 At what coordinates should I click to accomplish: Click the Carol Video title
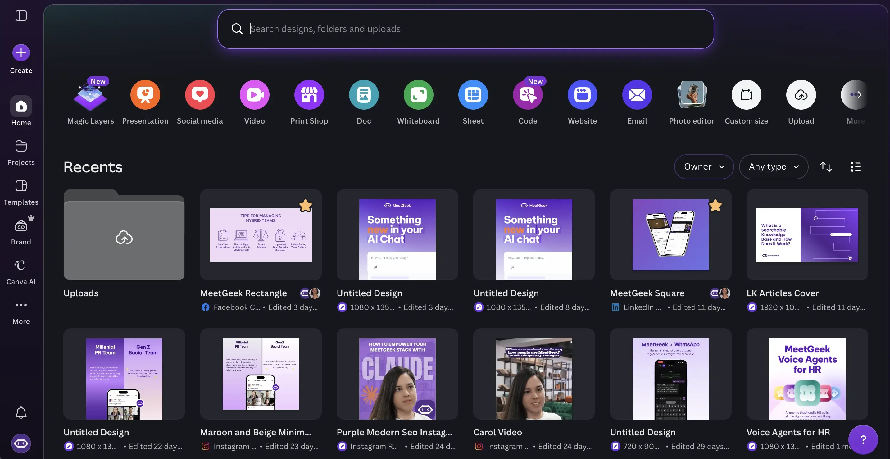coord(497,432)
